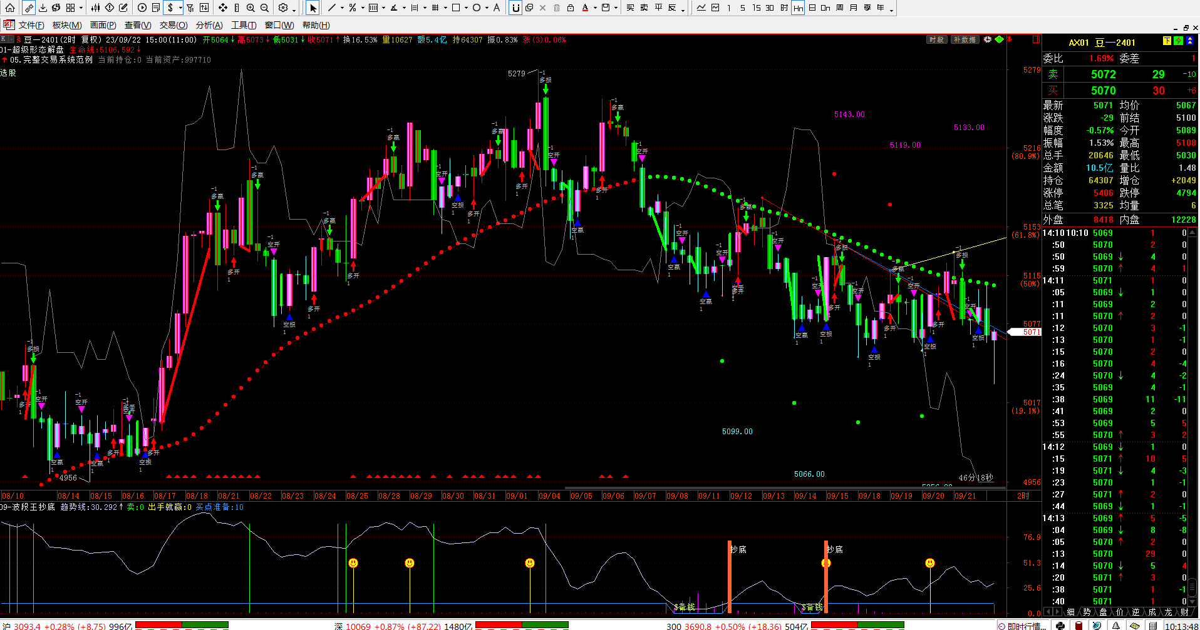Toggle the magnet snap icon
1200x630 pixels.
coord(515,8)
